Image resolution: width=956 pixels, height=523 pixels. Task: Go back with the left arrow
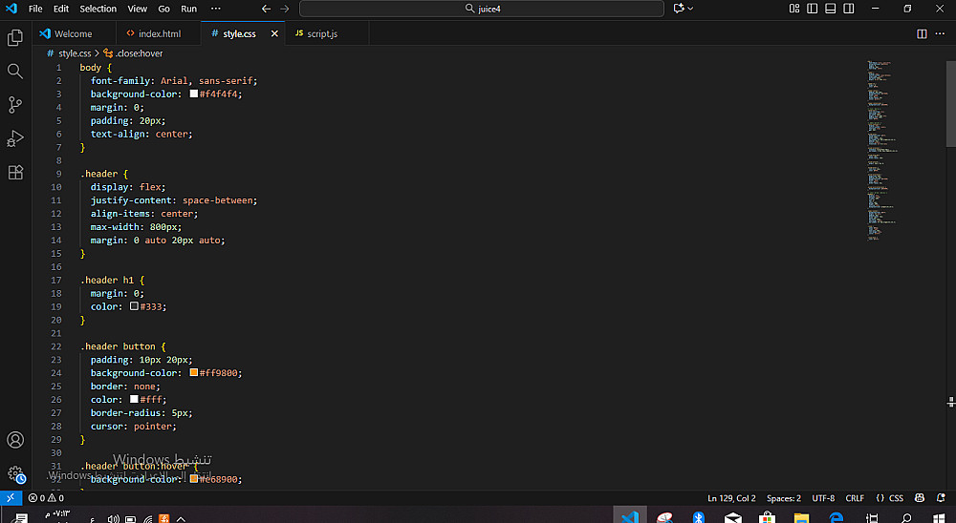pyautogui.click(x=267, y=9)
